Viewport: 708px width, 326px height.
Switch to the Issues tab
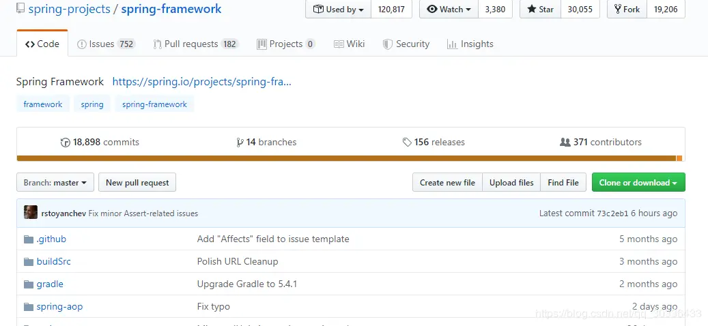coord(106,44)
